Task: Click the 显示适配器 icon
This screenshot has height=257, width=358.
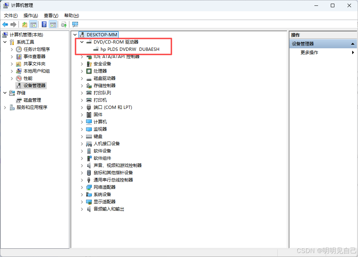Action: pos(89,202)
